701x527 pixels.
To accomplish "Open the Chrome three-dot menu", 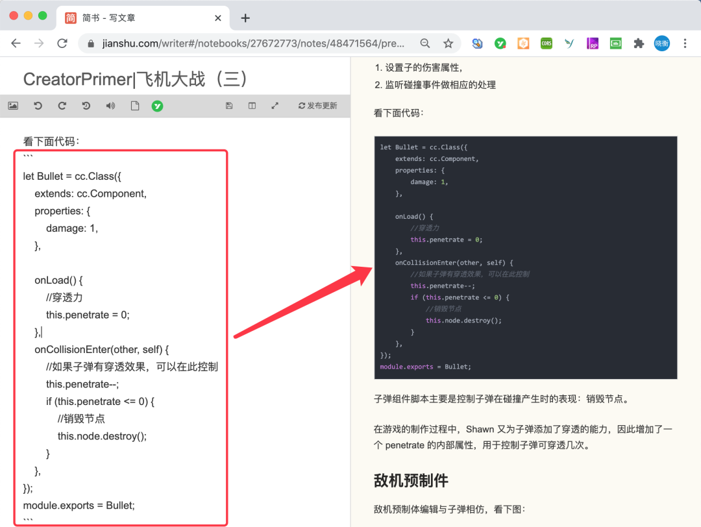I will pyautogui.click(x=685, y=43).
